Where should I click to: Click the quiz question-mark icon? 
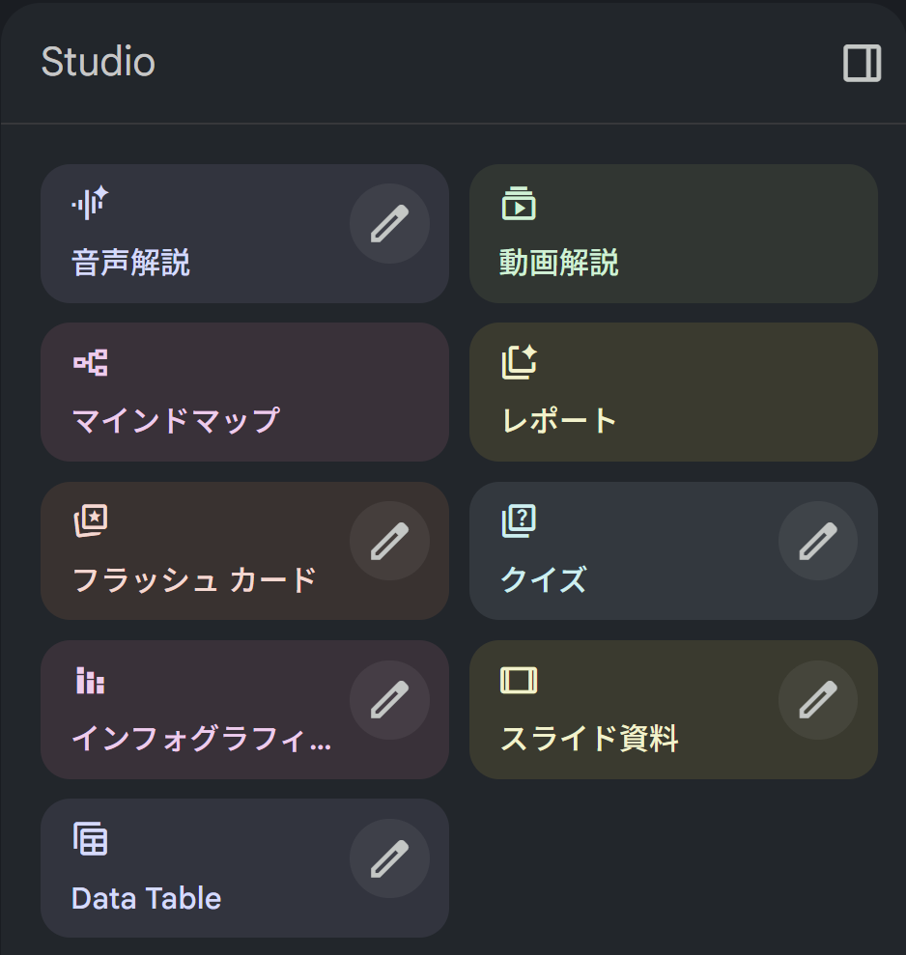tap(519, 521)
